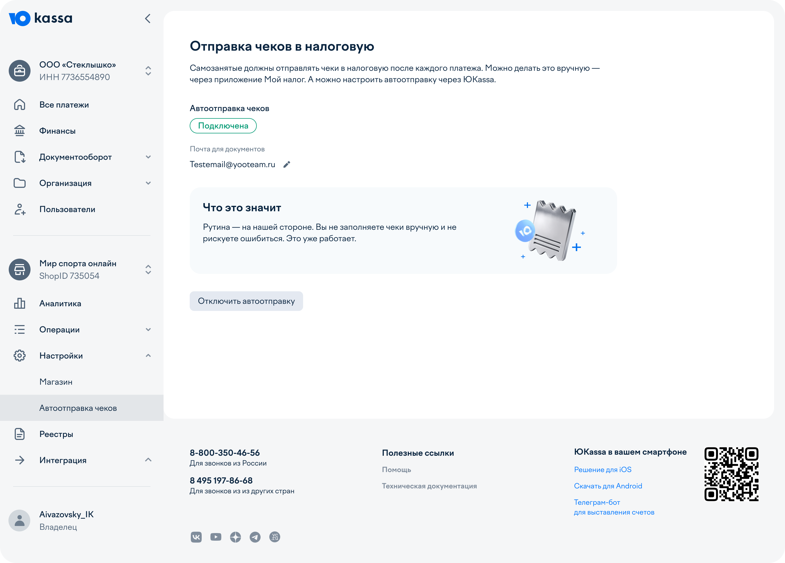Open the Помощь link
Screen dimensions: 785x563
396,470
